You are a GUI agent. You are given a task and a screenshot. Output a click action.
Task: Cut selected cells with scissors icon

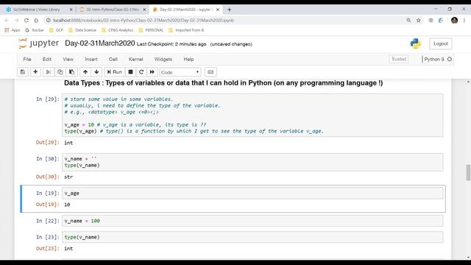pyautogui.click(x=49, y=72)
